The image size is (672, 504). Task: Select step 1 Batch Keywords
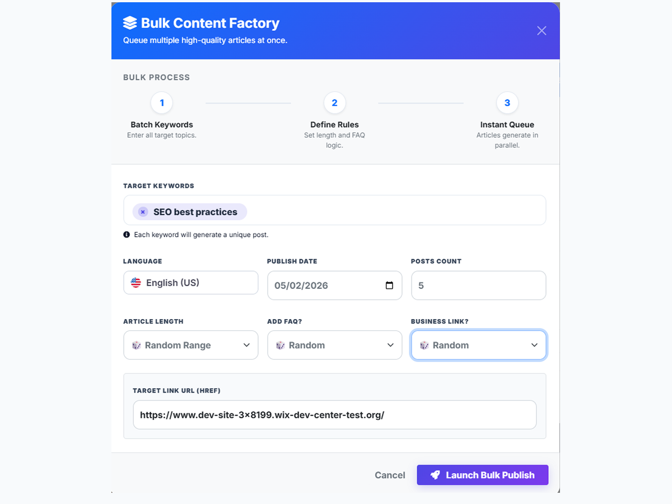162,103
